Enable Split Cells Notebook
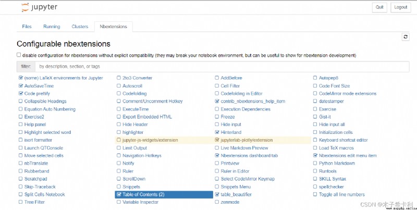The image size is (417, 210). (x=21, y=194)
